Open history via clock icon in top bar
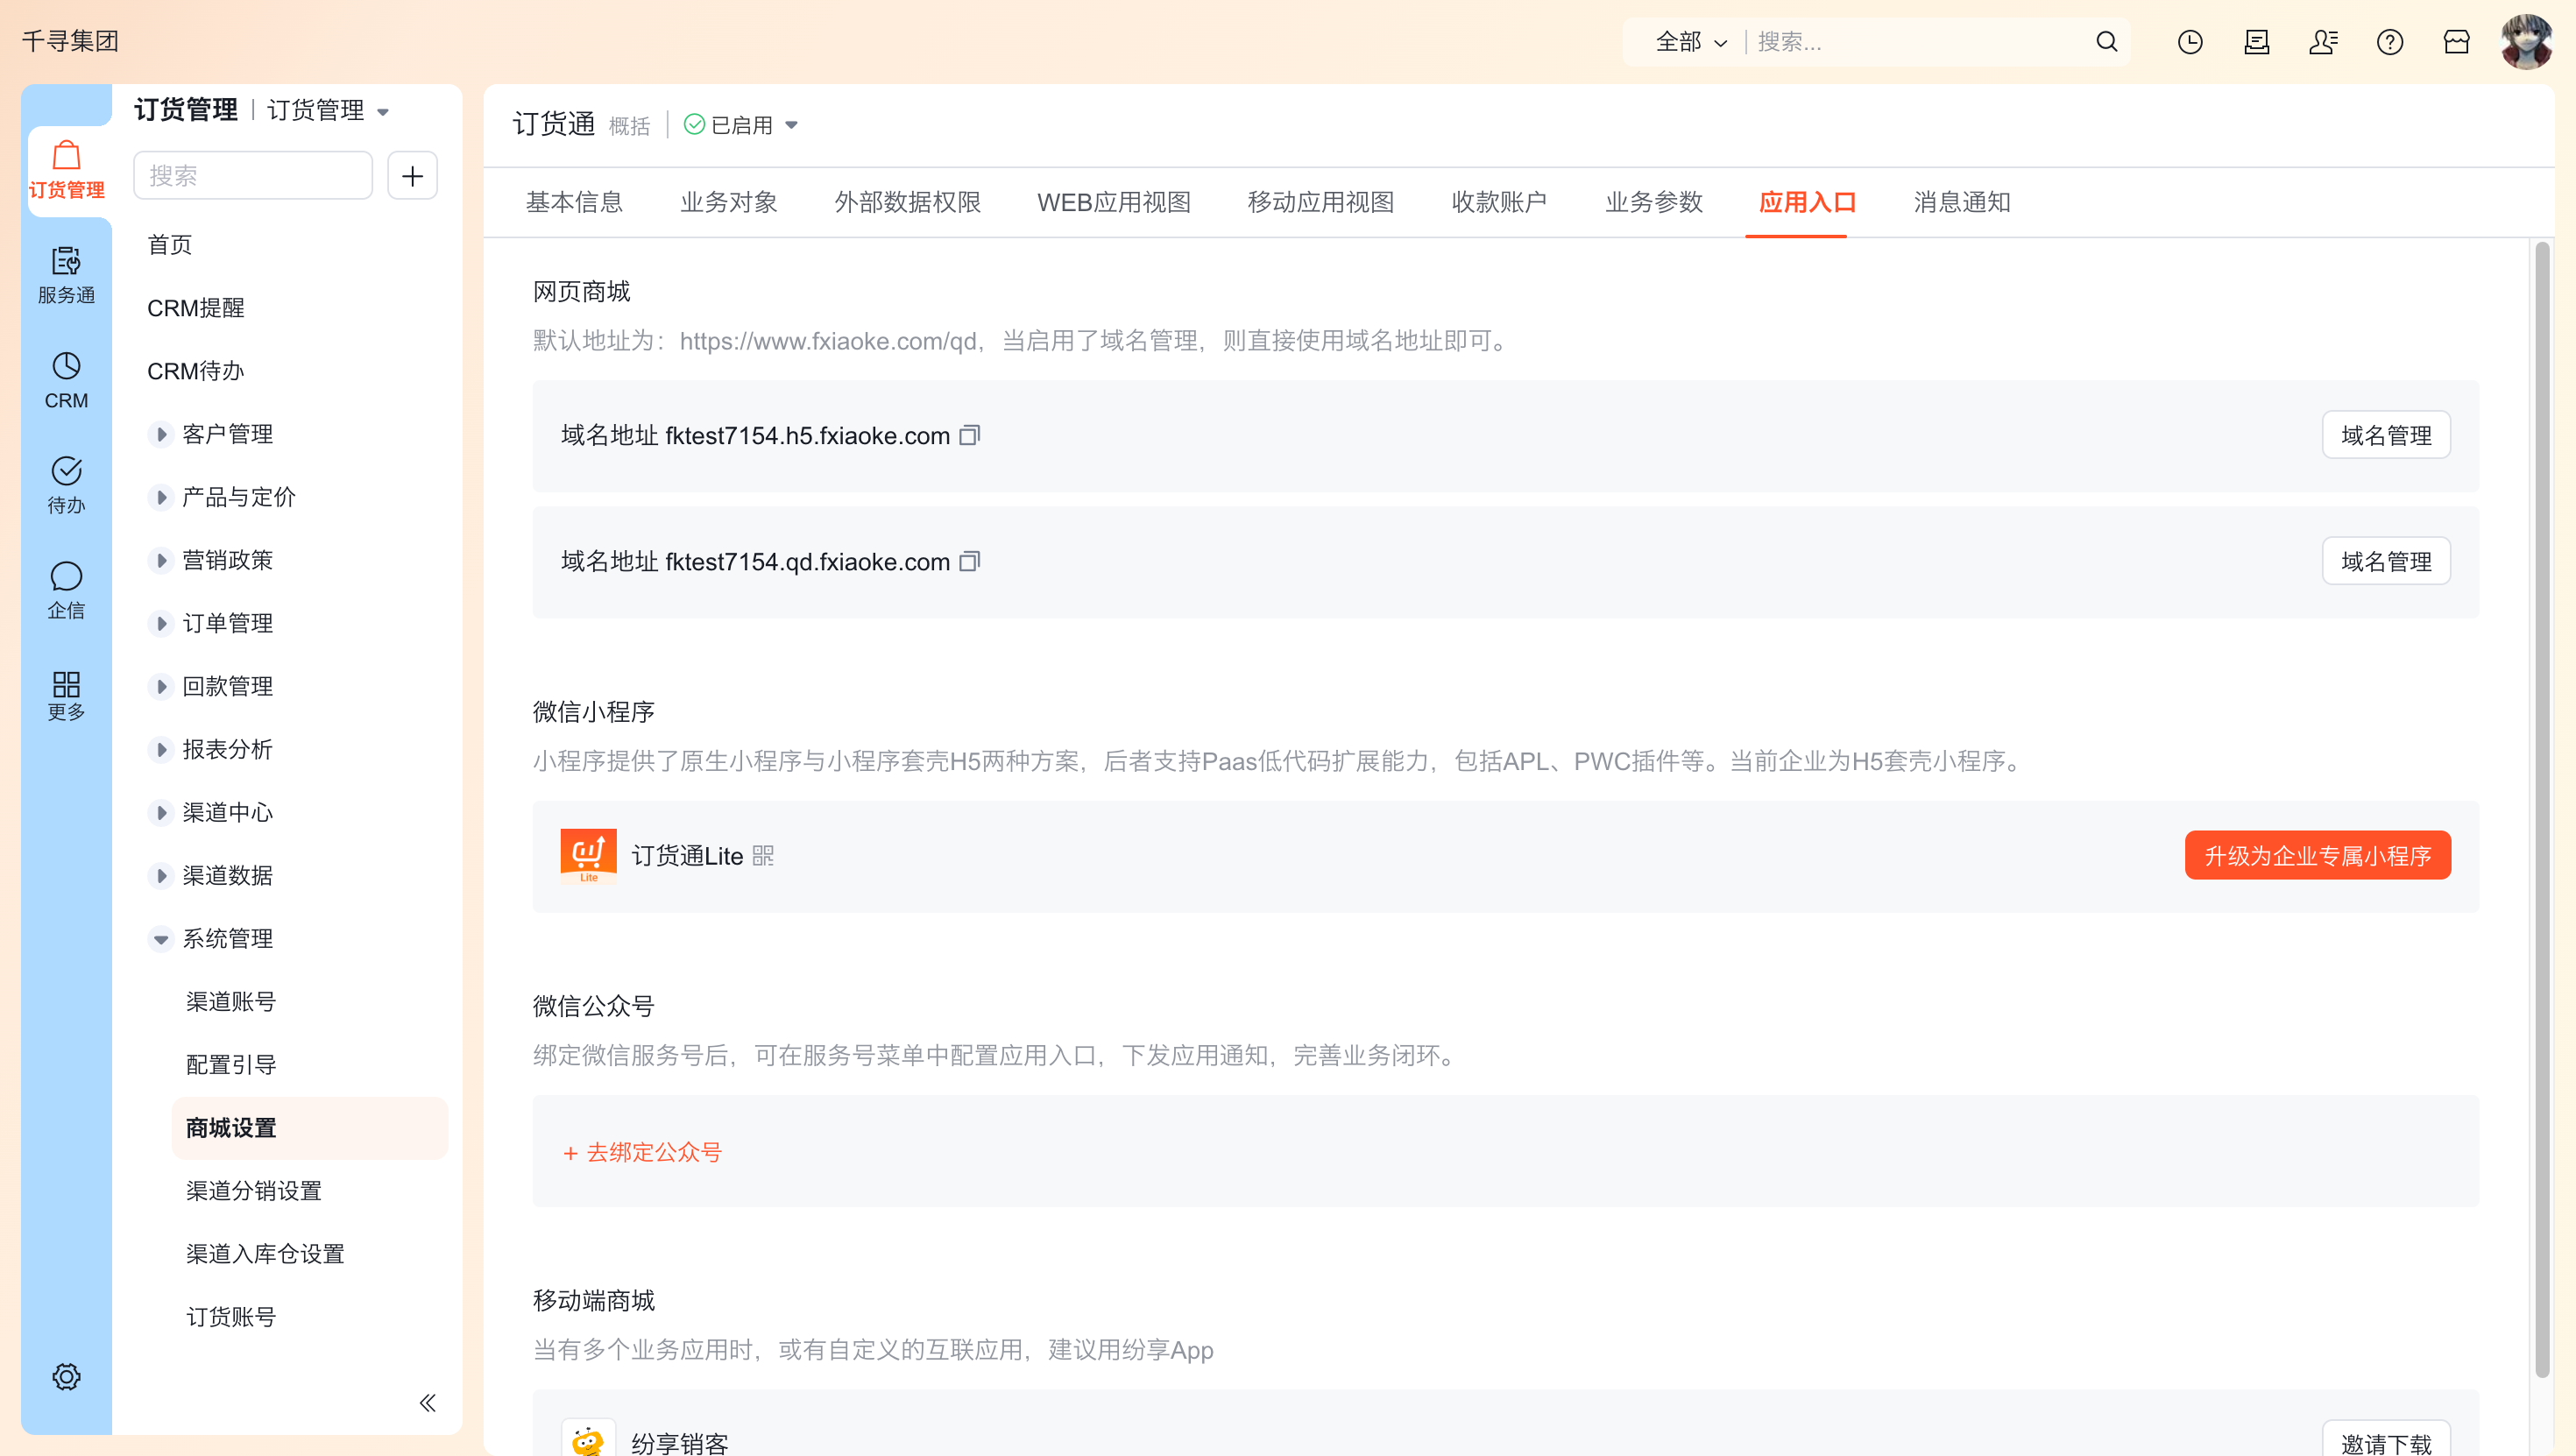The height and width of the screenshot is (1456, 2576). pyautogui.click(x=2190, y=42)
